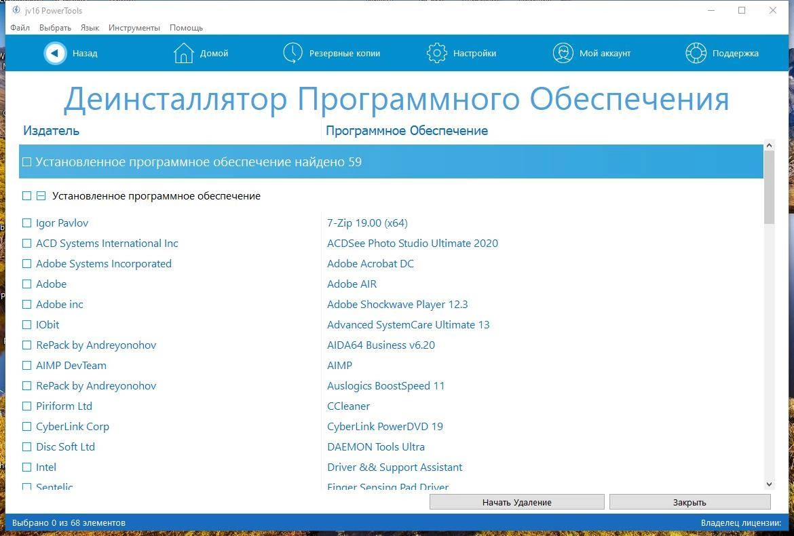Go to the Домой label
The width and height of the screenshot is (794, 536).
pos(214,53)
